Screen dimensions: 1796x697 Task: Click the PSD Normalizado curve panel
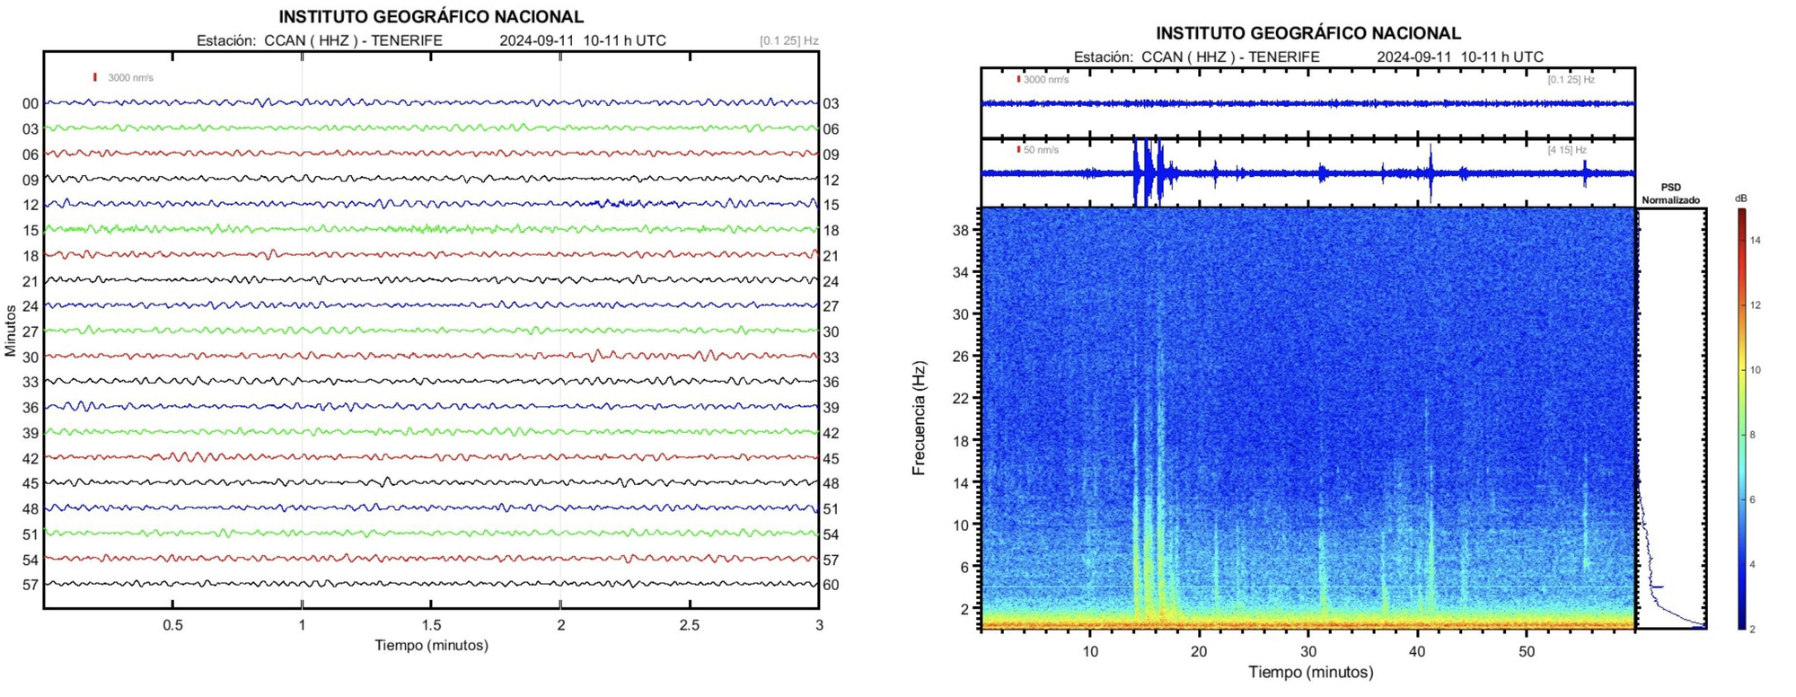coord(1670,418)
